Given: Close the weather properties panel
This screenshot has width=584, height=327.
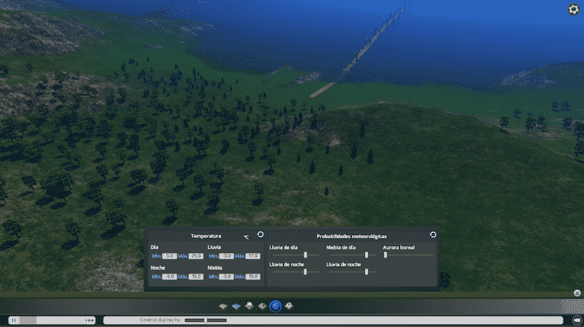Looking at the screenshot, I should click(577, 293).
